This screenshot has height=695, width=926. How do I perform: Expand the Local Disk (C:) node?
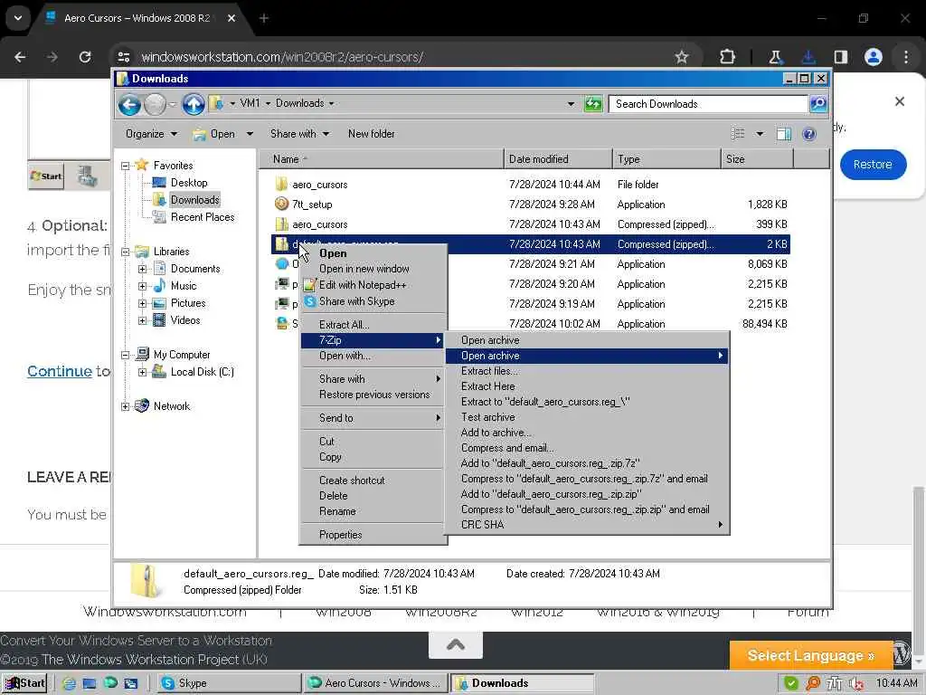pos(142,372)
